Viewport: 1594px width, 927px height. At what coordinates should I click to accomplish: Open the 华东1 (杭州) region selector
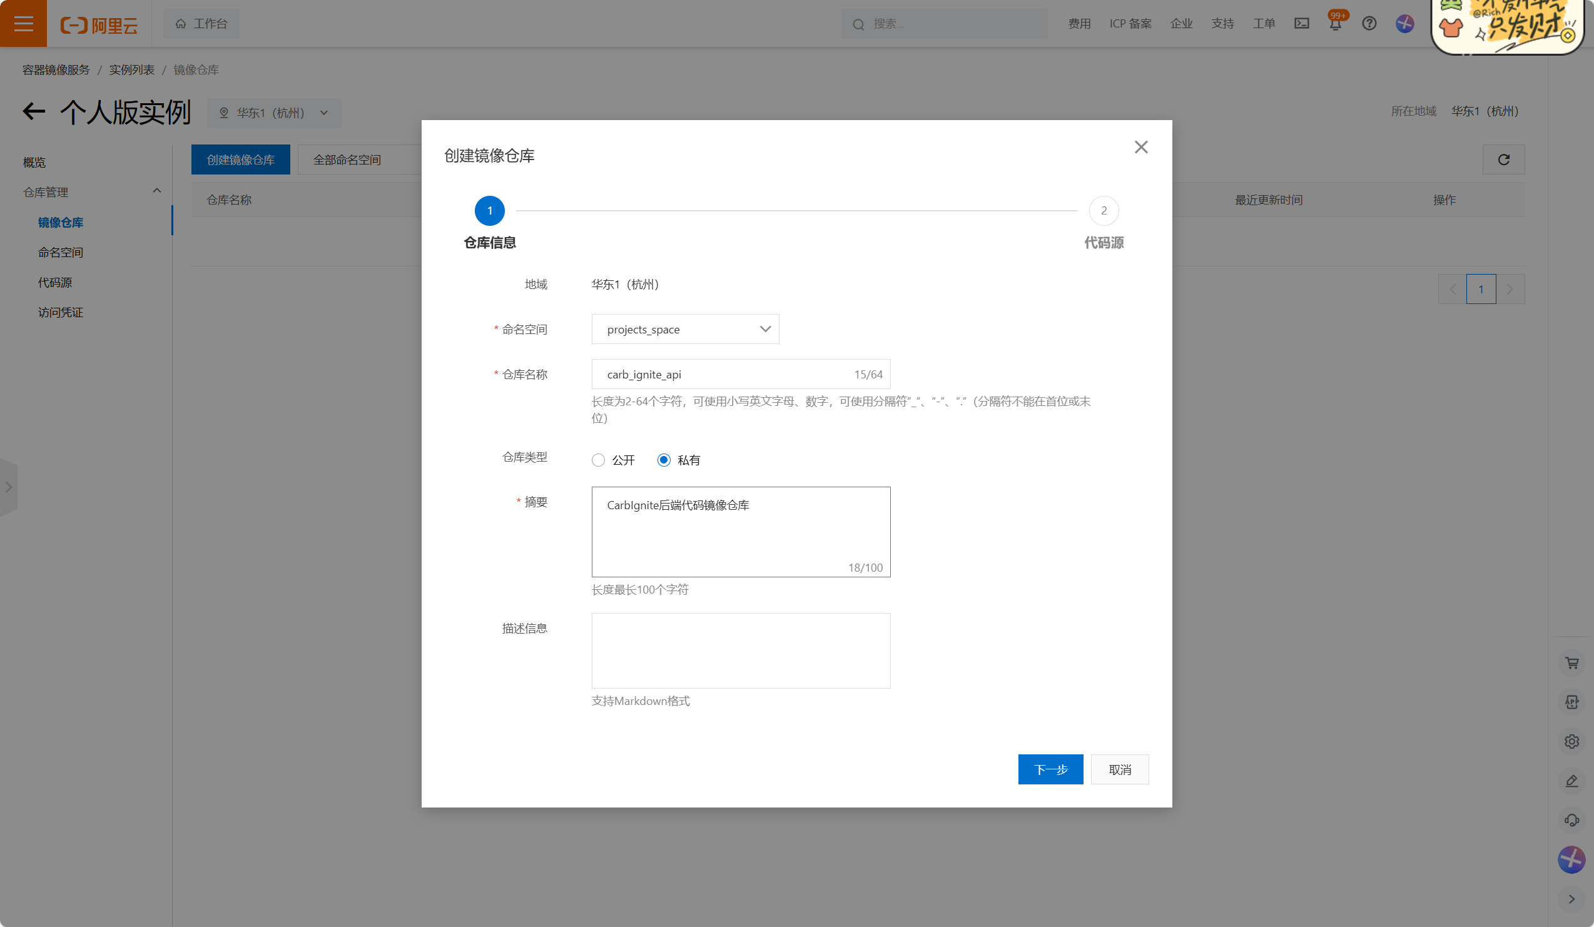coord(274,113)
